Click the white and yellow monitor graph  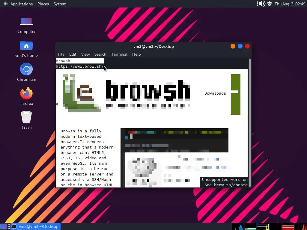[263, 226]
